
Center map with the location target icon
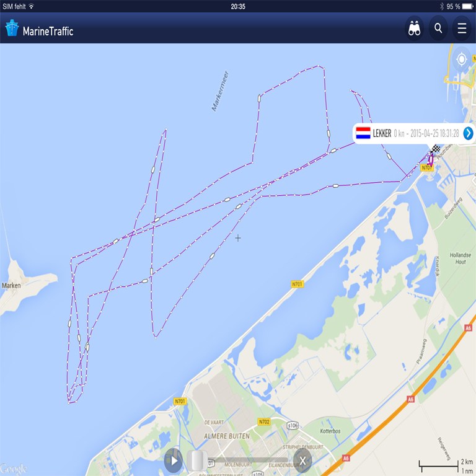(461, 59)
